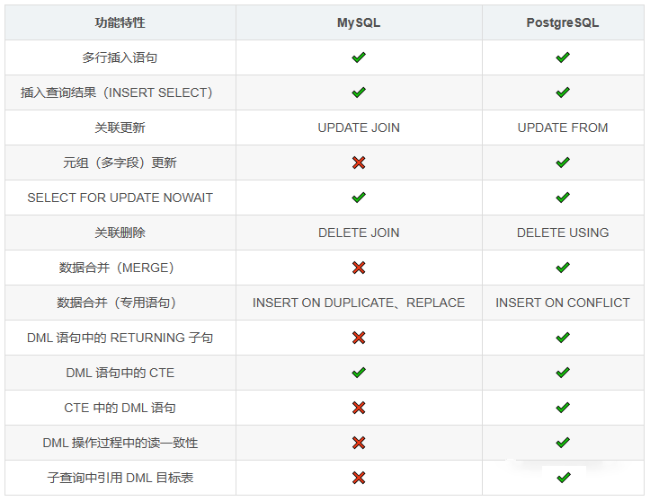The width and height of the screenshot is (650, 501).
Task: Click the PostgreSQL checkmark for RETURNING 子句 row
Action: [563, 338]
